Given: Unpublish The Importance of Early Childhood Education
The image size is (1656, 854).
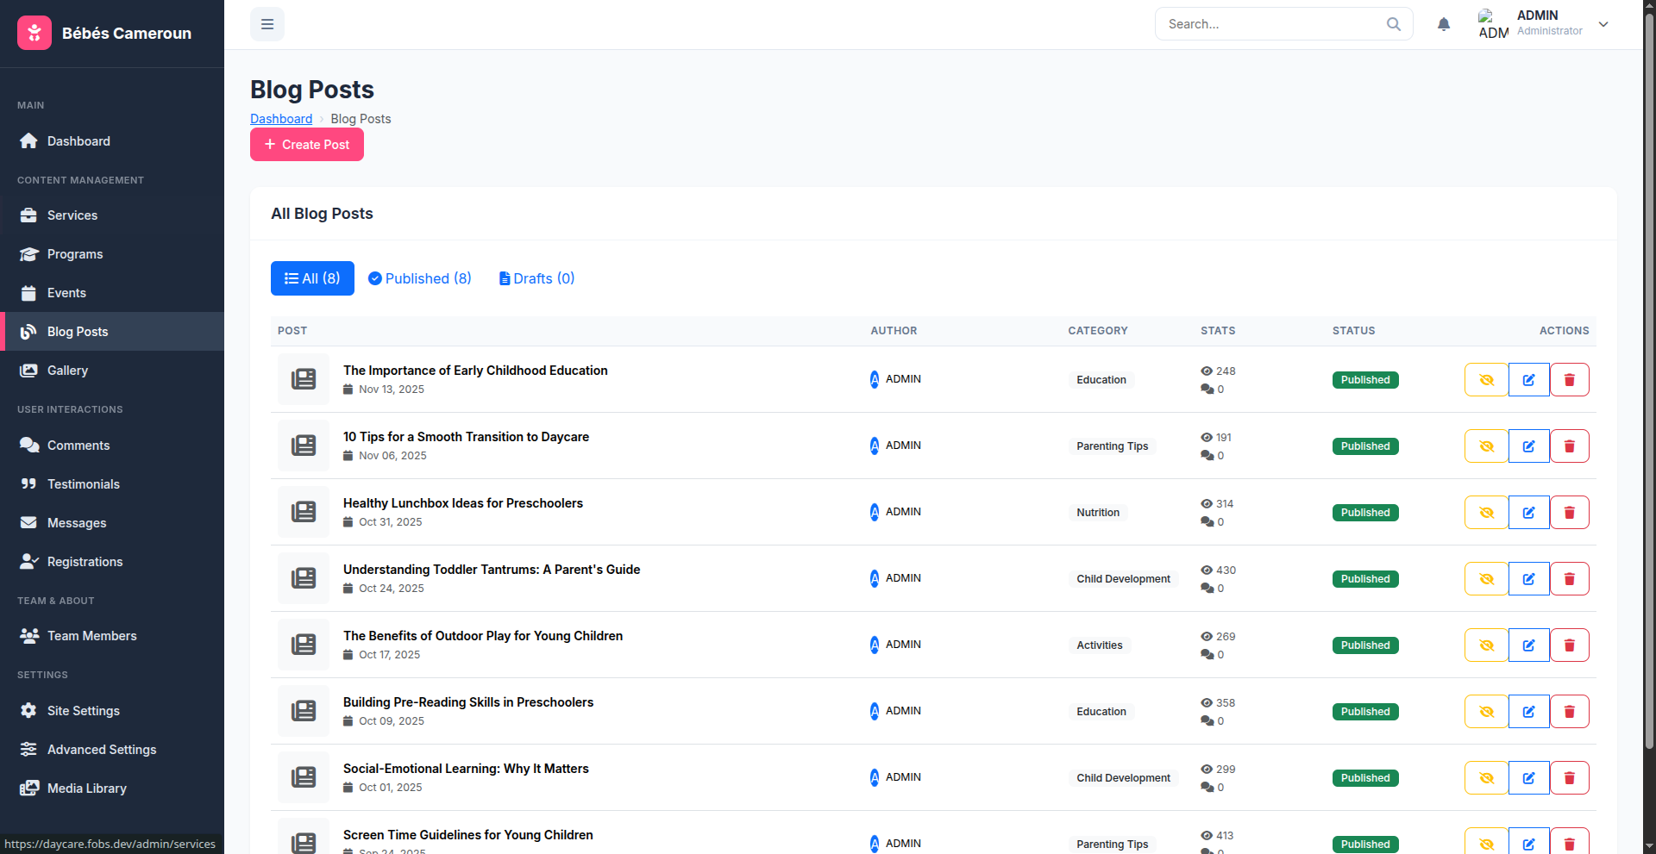Looking at the screenshot, I should point(1486,380).
